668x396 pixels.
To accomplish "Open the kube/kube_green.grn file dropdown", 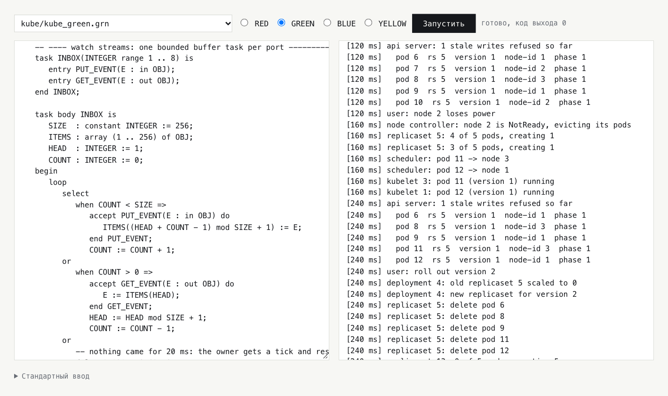I will click(123, 24).
